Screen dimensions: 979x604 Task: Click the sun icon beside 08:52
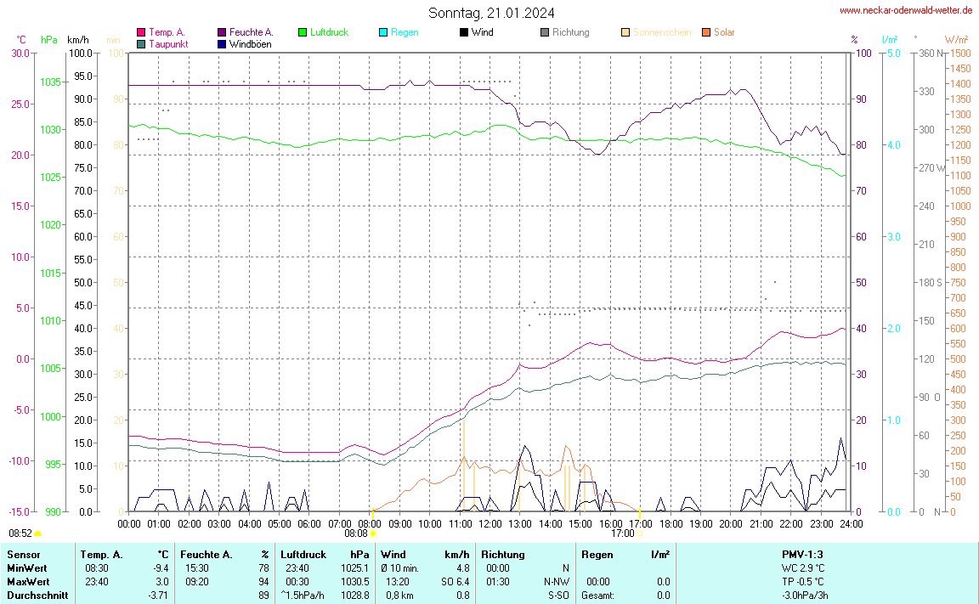coord(38,533)
